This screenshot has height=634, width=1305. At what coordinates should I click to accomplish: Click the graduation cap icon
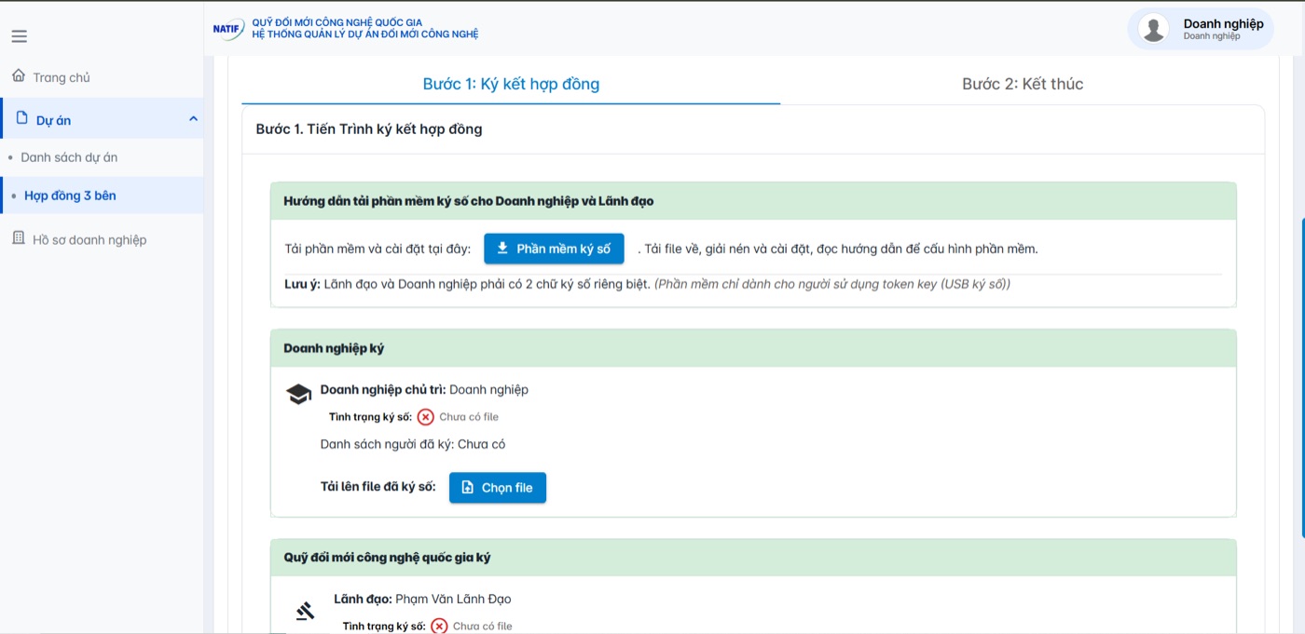point(298,394)
